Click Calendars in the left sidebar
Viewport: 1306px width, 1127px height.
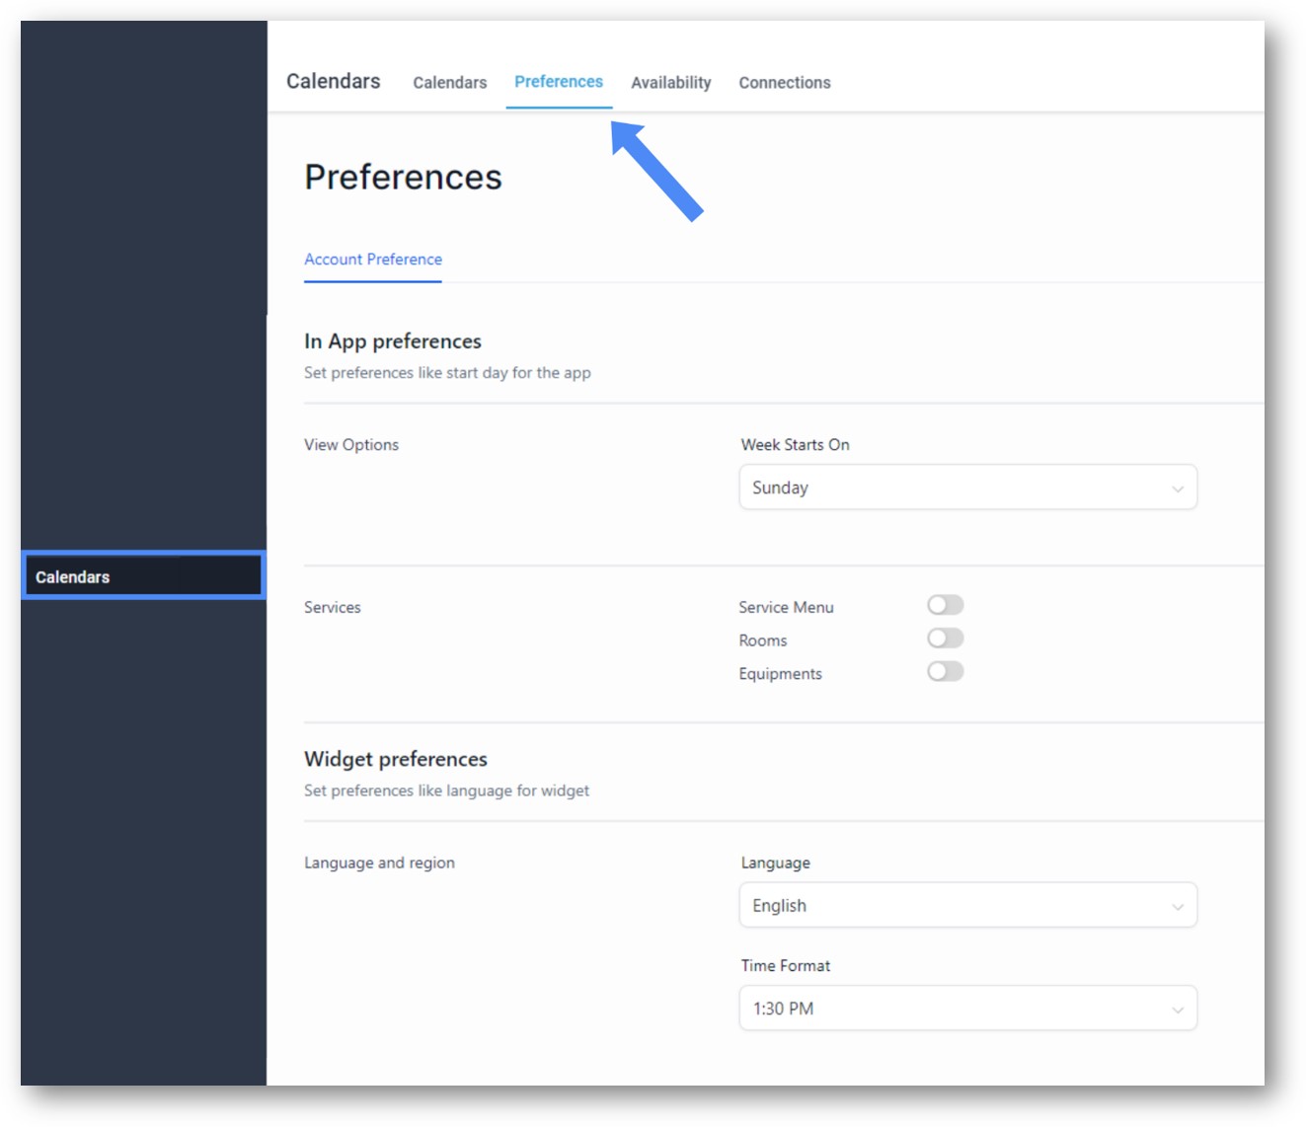pos(143,576)
